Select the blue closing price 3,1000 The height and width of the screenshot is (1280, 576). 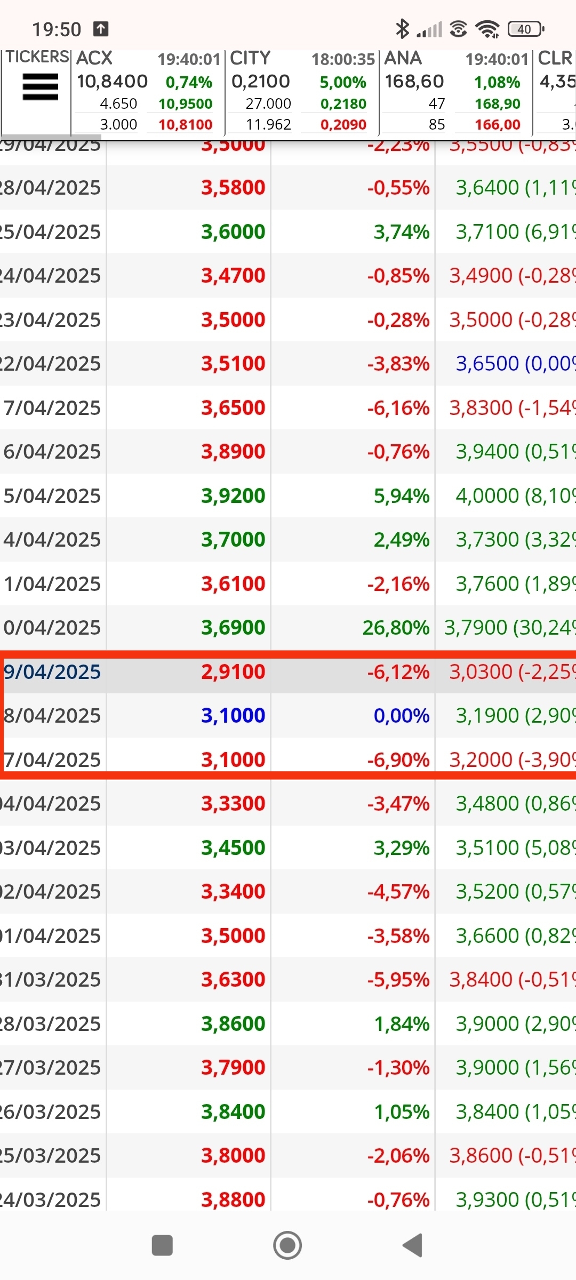pyautogui.click(x=233, y=715)
